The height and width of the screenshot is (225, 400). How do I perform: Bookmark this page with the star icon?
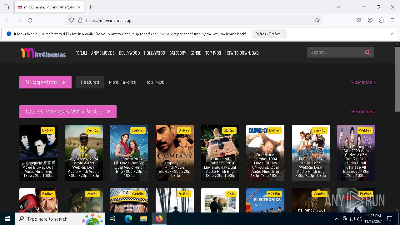tap(317, 20)
